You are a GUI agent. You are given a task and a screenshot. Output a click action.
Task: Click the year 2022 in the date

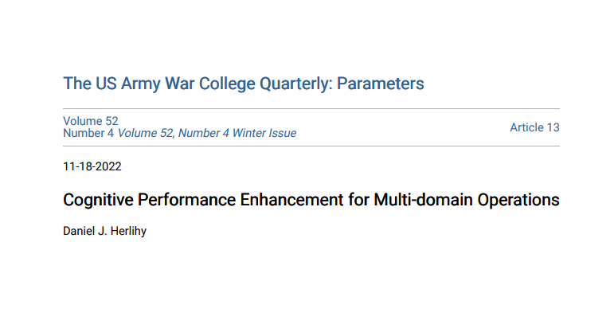108,166
